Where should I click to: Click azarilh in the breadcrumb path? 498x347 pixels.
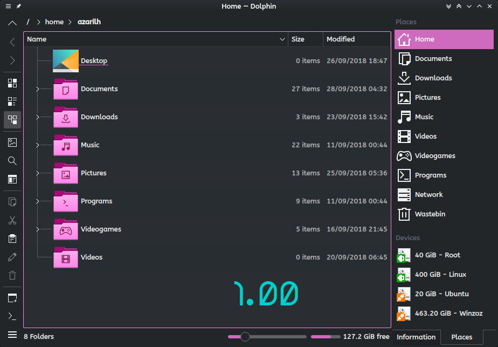point(89,22)
